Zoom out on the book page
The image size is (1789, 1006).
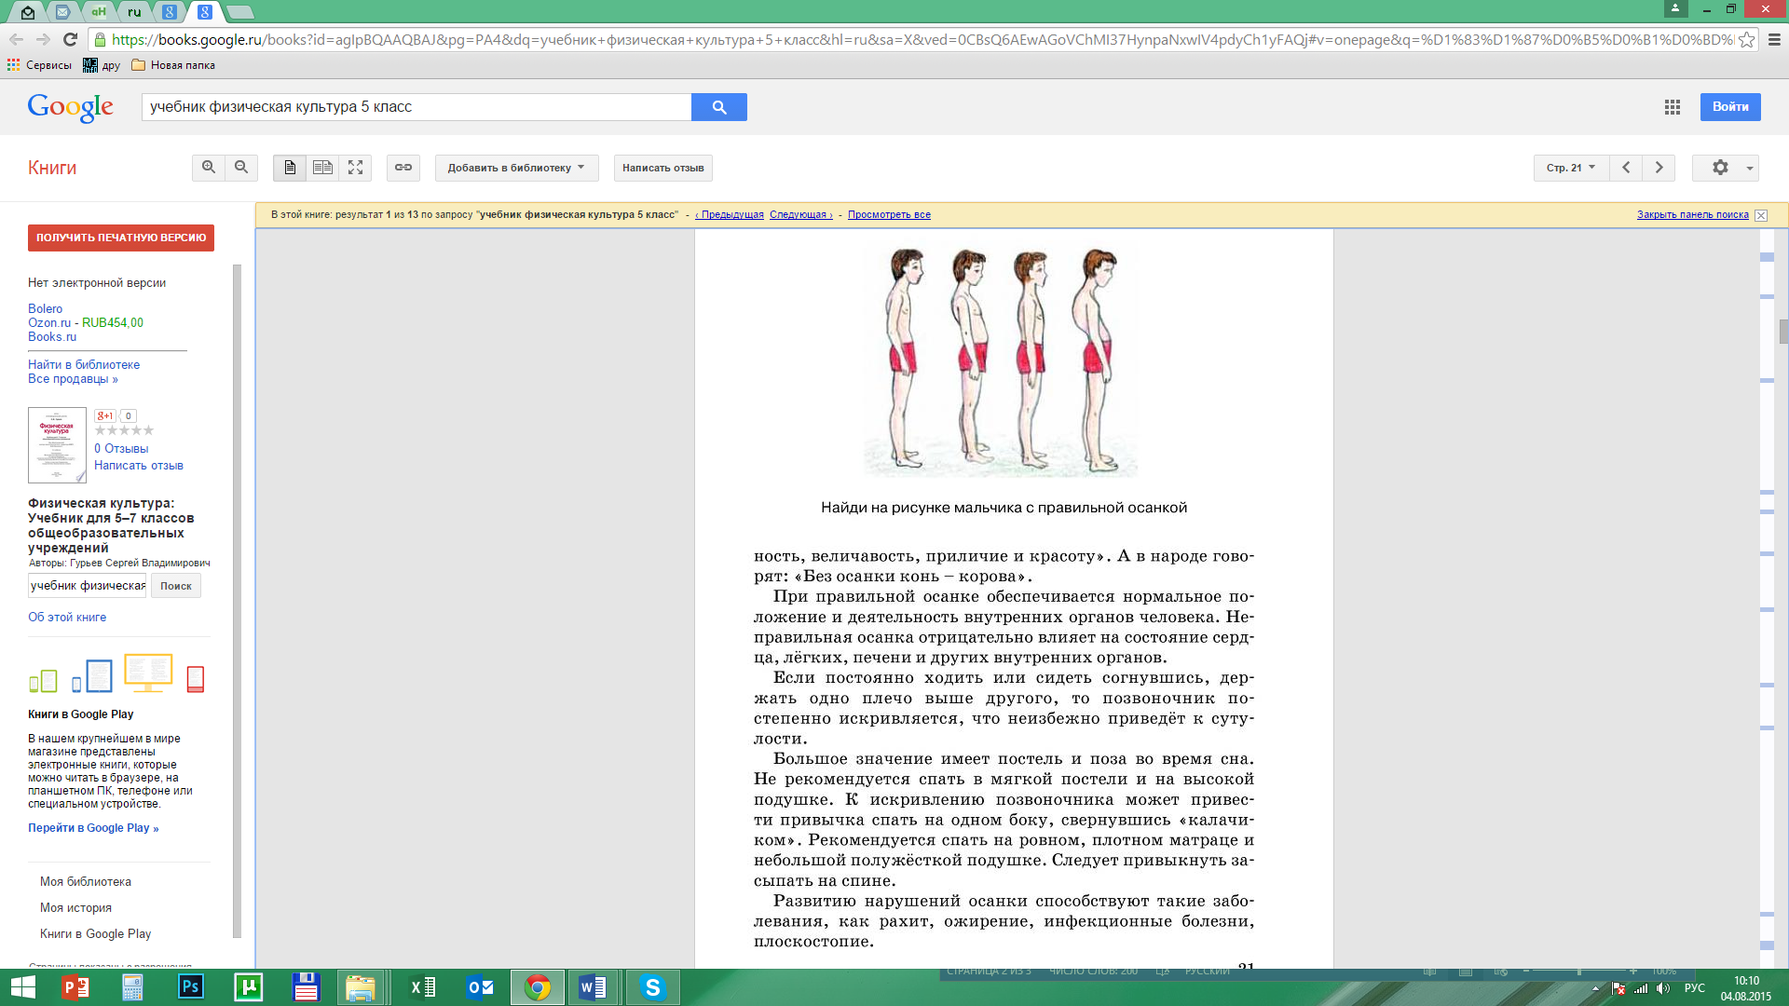pos(241,168)
